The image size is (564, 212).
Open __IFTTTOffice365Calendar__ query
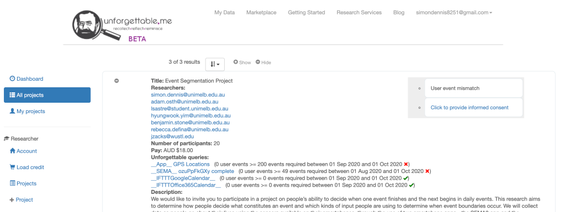click(186, 185)
